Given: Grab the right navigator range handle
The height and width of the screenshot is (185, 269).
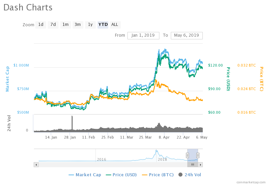Looking at the screenshot, I should click(198, 155).
